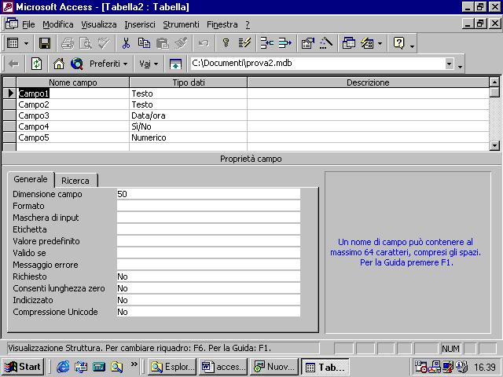Open the Vai dropdown menu
503x377 pixels.
pyautogui.click(x=149, y=64)
